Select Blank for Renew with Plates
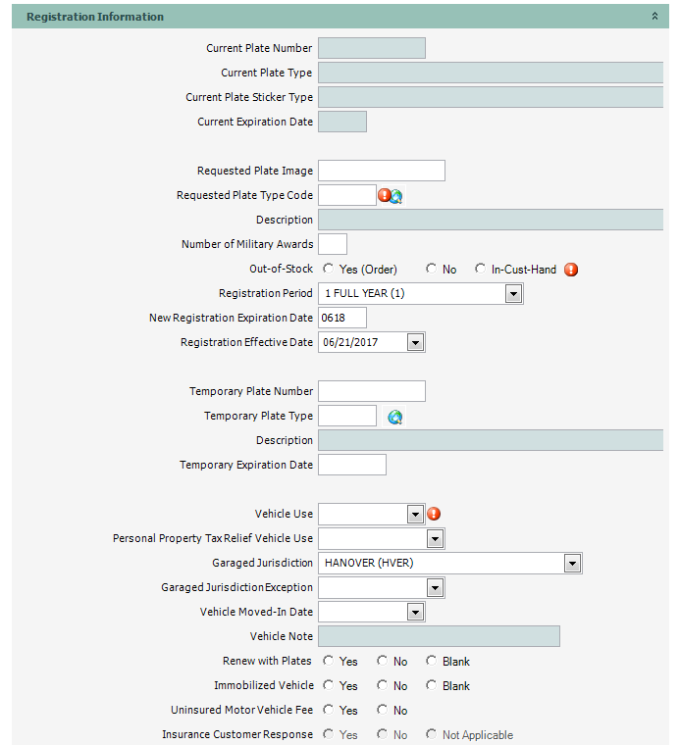The width and height of the screenshot is (680, 745). [432, 661]
